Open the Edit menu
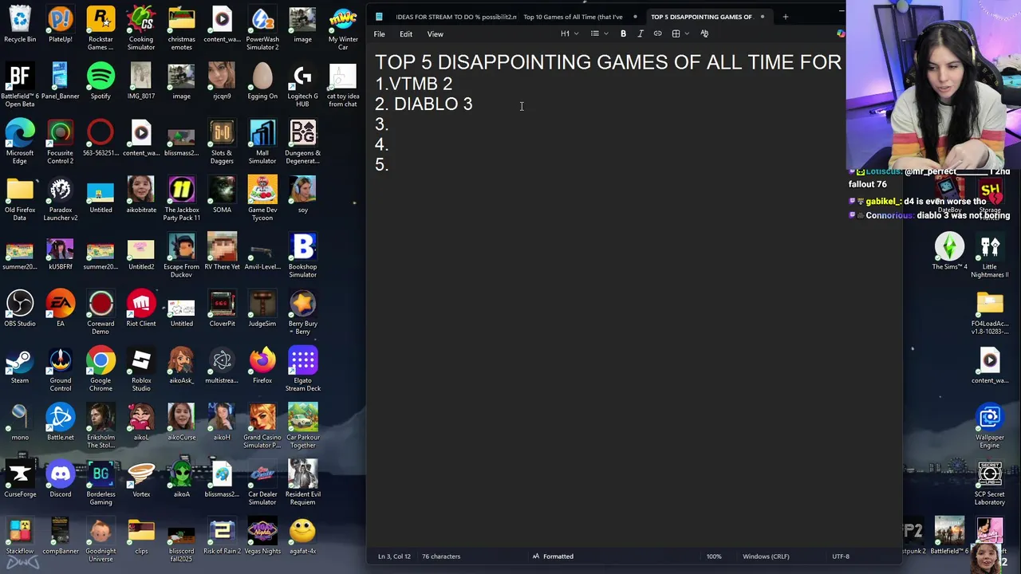Image resolution: width=1021 pixels, height=574 pixels. (x=406, y=34)
